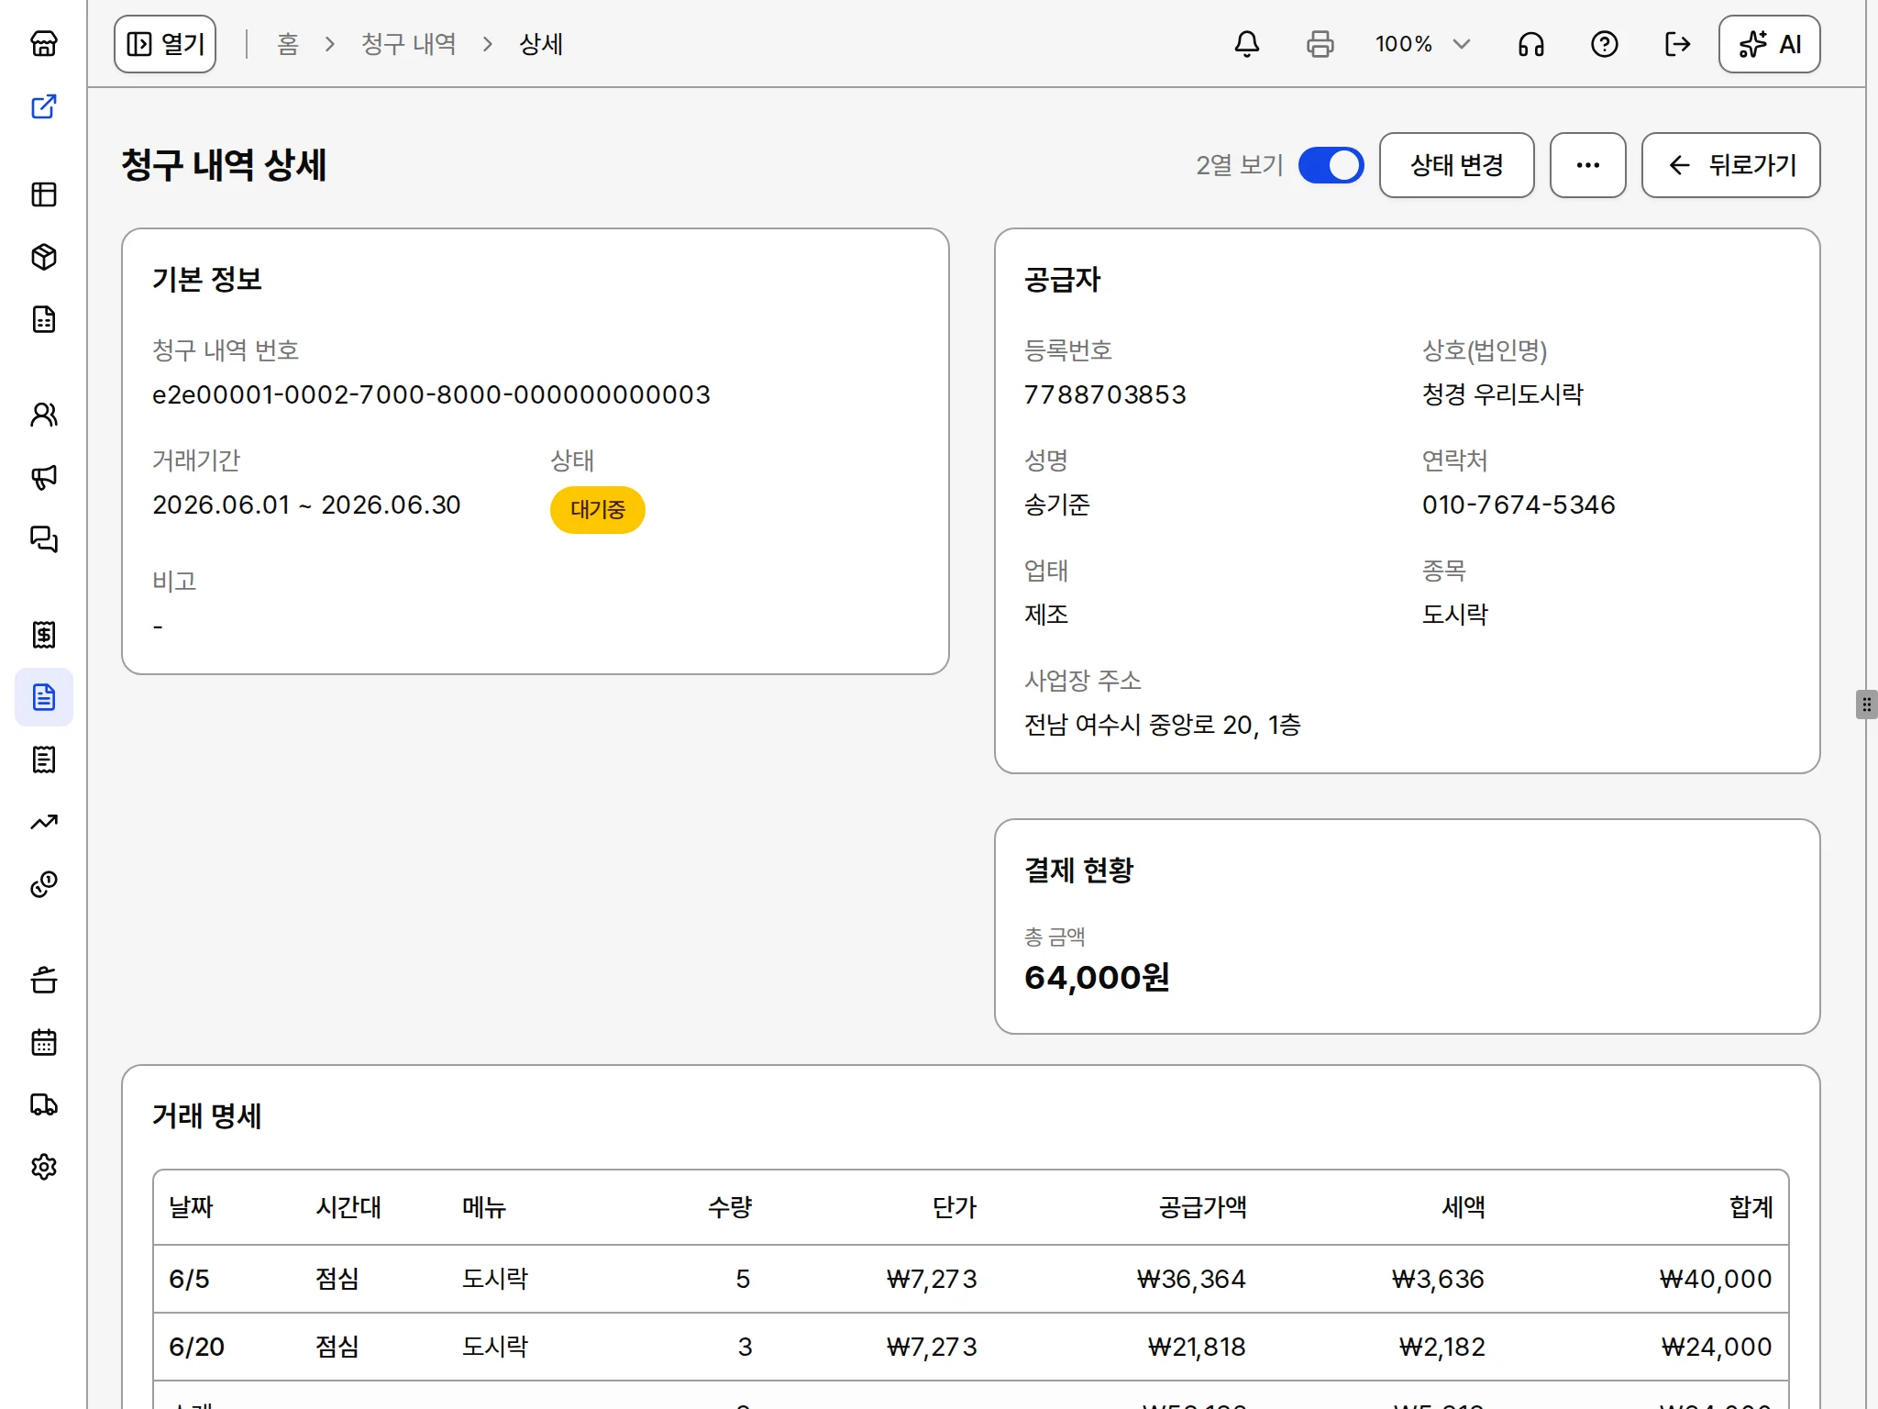
Task: Click the logout icon
Action: (1678, 44)
